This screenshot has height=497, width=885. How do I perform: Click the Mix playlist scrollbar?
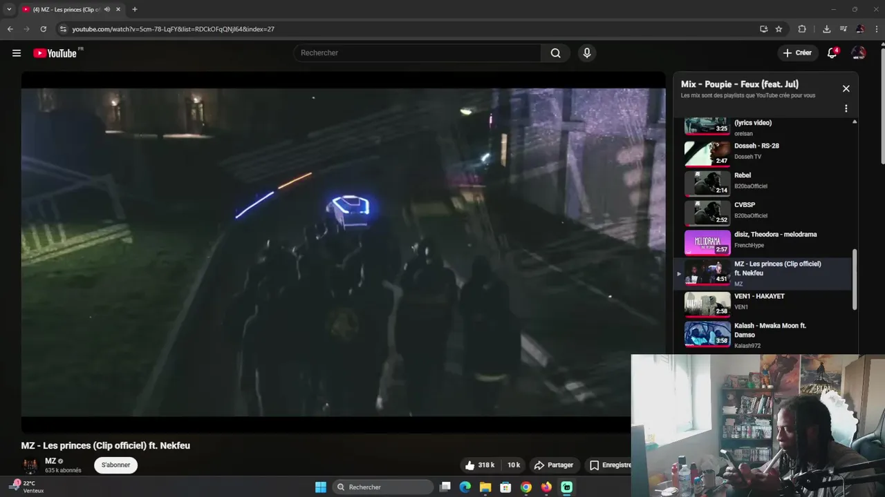click(855, 279)
